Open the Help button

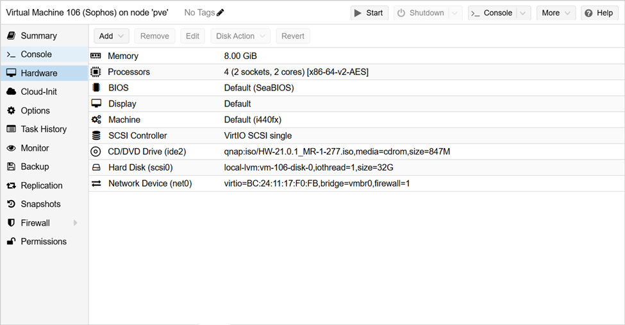coord(599,13)
